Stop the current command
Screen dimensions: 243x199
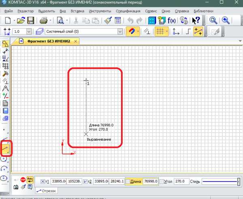23,180
